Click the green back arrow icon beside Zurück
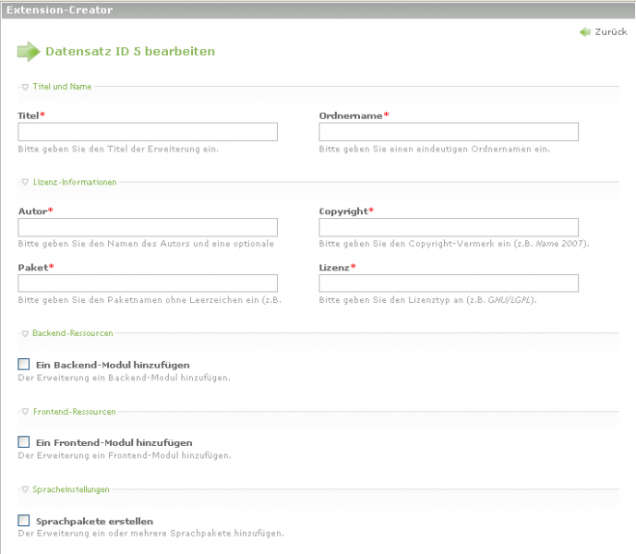Image resolution: width=636 pixels, height=554 pixels. 584,32
